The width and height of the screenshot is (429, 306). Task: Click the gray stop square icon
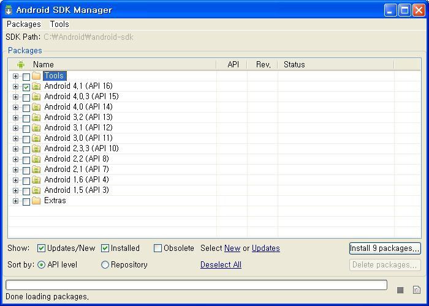click(x=400, y=290)
